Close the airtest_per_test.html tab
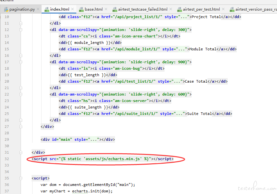Image resolution: width=277 pixels, height=194 pixels. pyautogui.click(x=223, y=9)
